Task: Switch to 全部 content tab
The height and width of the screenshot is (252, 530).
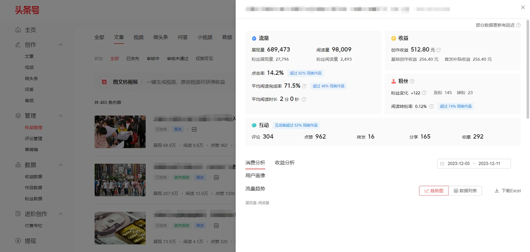Action: click(x=99, y=37)
